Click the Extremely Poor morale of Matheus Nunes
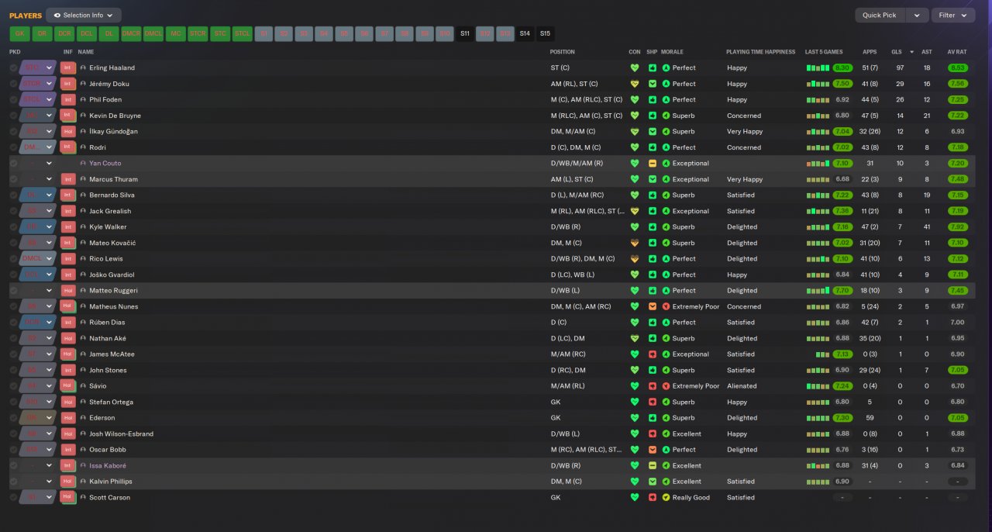 click(696, 306)
